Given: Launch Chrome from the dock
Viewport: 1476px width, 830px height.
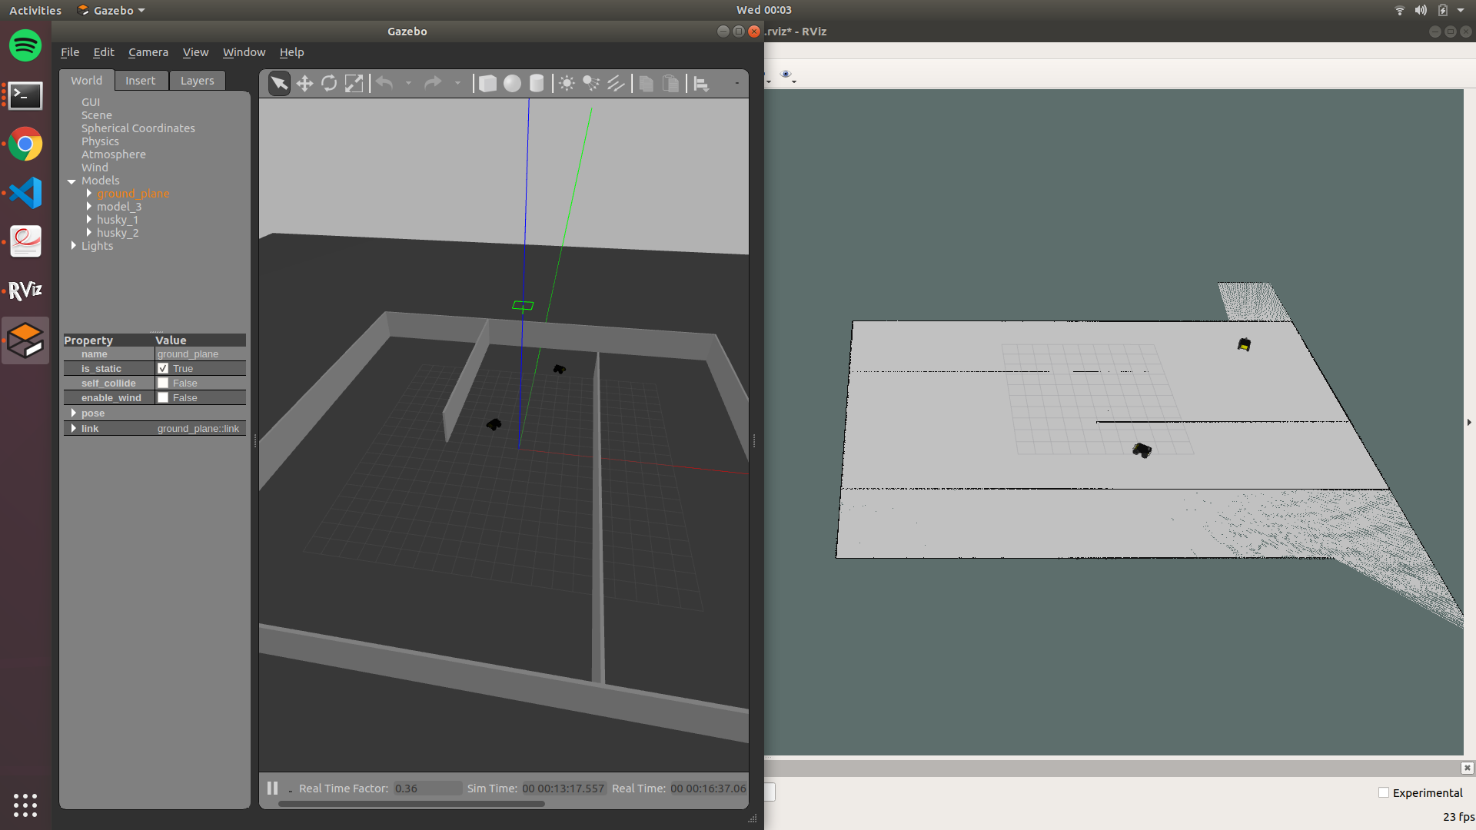Looking at the screenshot, I should [x=25, y=144].
